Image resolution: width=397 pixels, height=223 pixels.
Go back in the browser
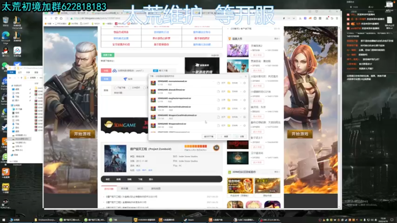click(x=46, y=18)
